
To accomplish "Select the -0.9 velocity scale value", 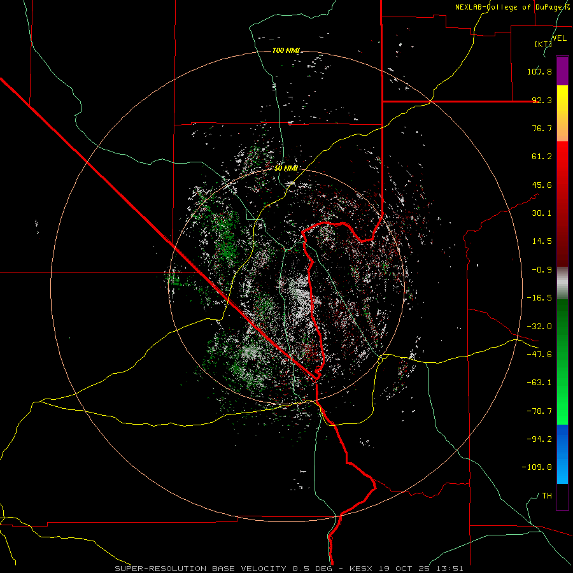I will coord(542,270).
